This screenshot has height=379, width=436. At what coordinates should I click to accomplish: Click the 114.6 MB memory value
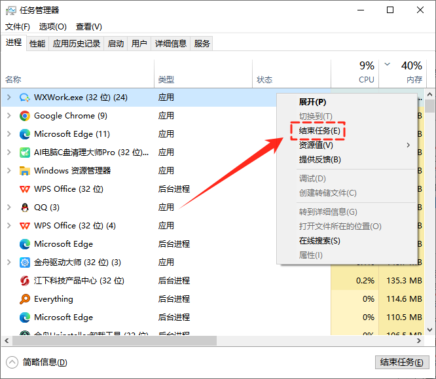tap(404, 299)
